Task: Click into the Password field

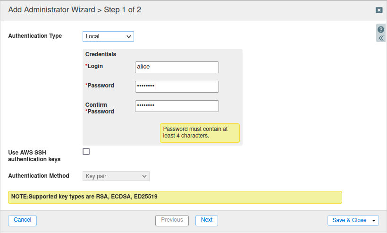Action: 177,86
